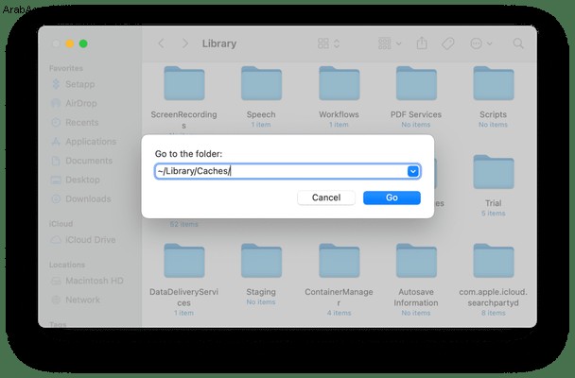The image size is (575, 378).
Task: Cancel the Go to folder dialog
Action: pyautogui.click(x=326, y=198)
